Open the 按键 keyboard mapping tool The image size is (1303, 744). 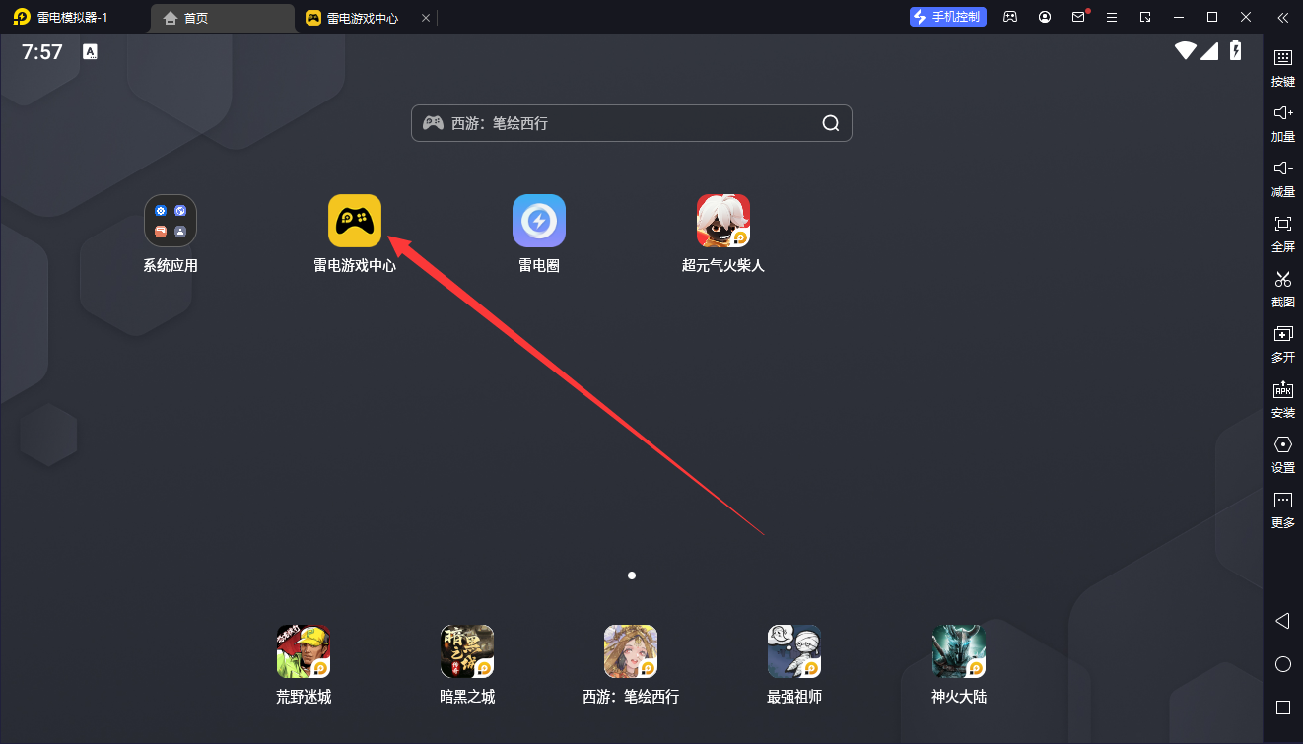pos(1283,68)
